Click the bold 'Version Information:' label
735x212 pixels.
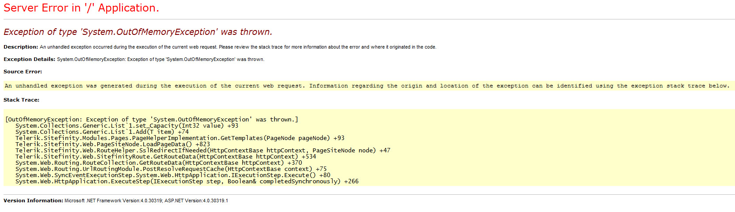33,201
